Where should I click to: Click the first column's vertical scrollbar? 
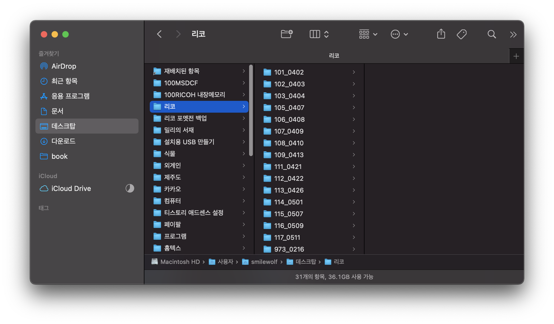pyautogui.click(x=251, y=111)
